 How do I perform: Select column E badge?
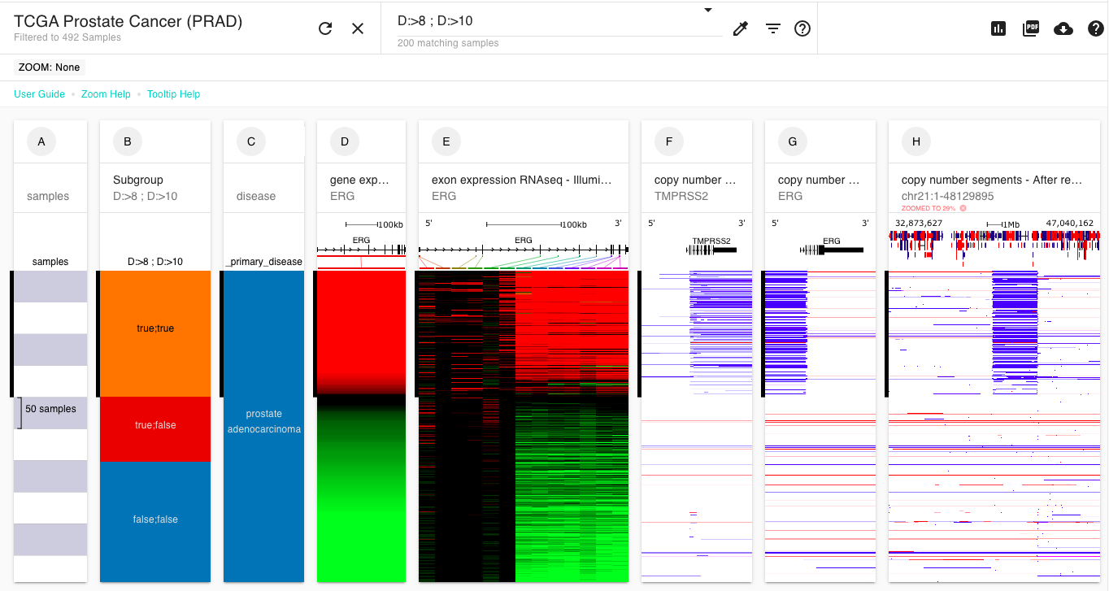446,141
